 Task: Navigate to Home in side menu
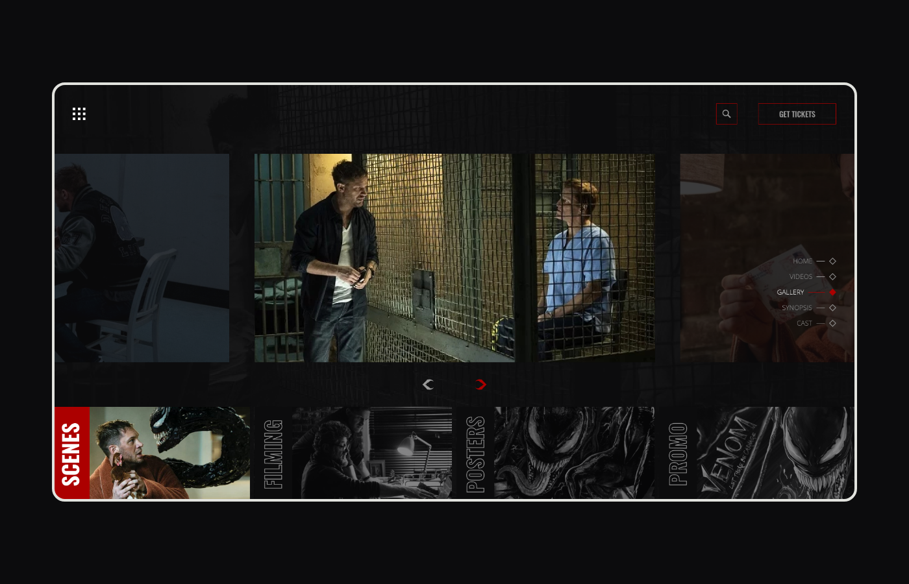click(803, 261)
